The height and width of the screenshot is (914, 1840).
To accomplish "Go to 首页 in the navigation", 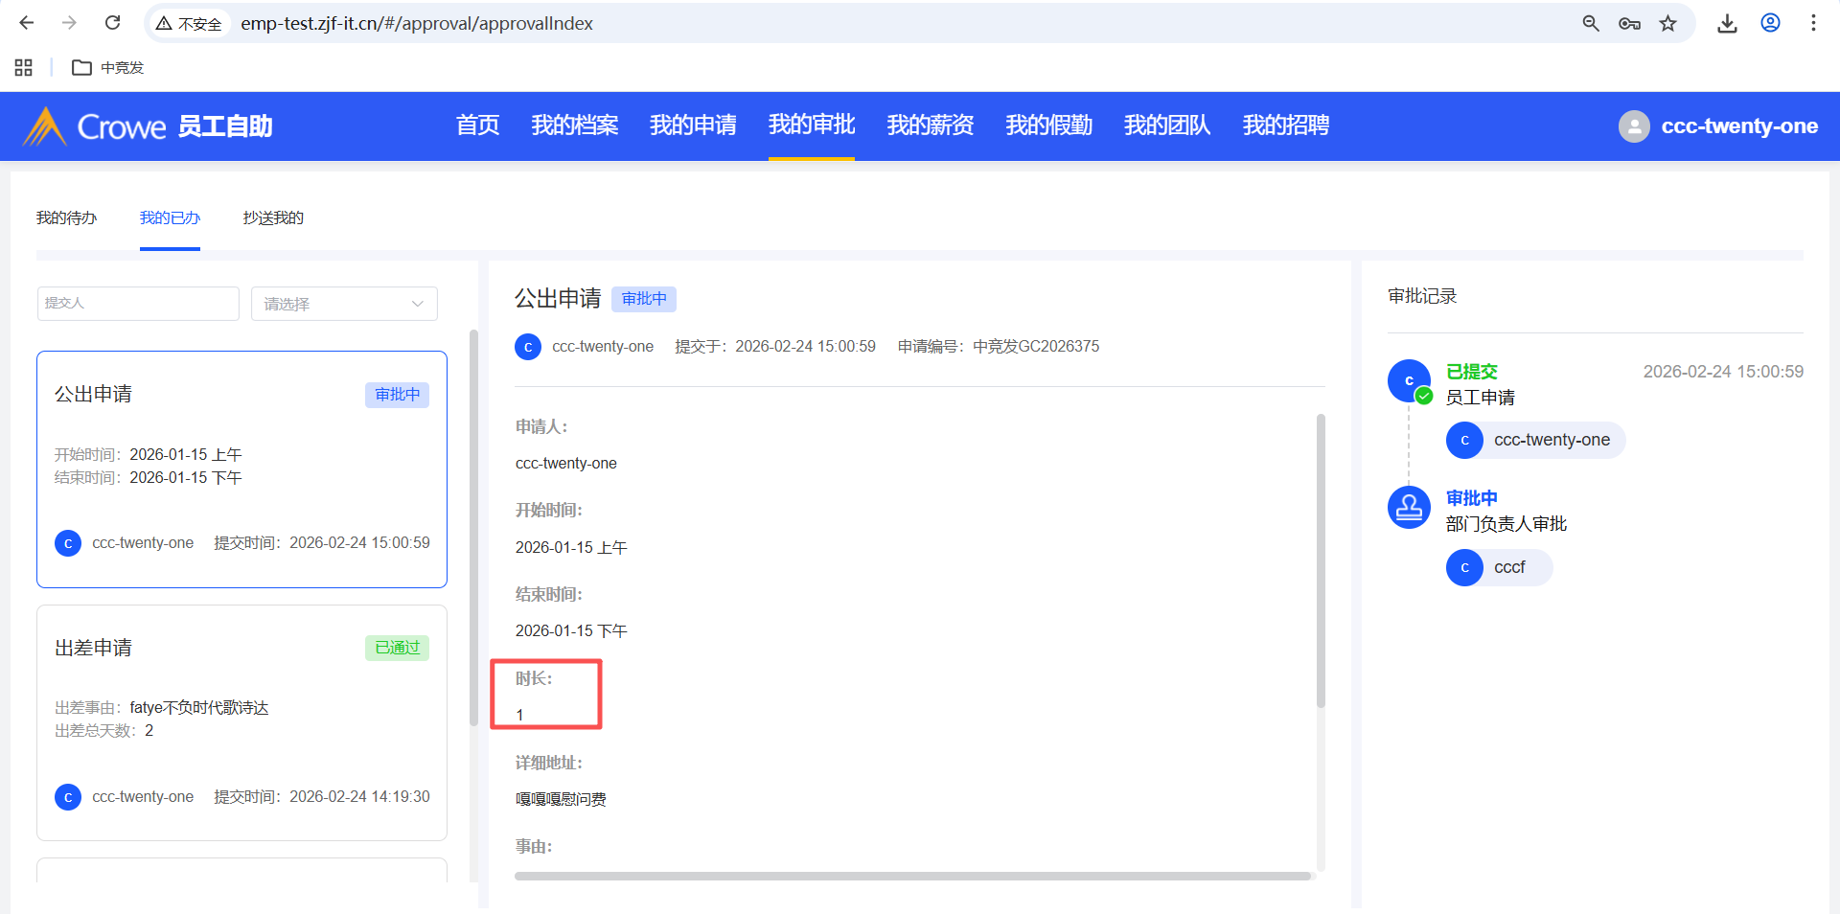I will (x=478, y=126).
